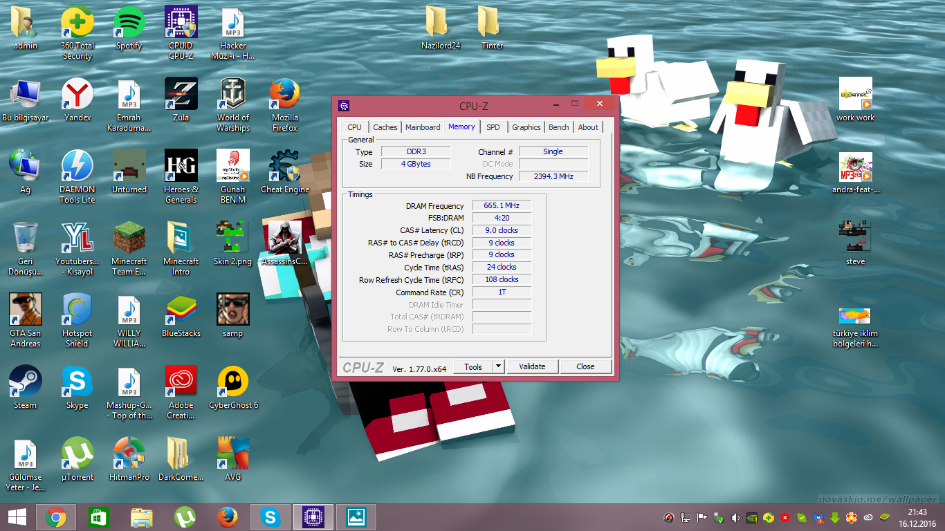
Task: Open the Steam desktop shortcut
Action: coord(26,383)
